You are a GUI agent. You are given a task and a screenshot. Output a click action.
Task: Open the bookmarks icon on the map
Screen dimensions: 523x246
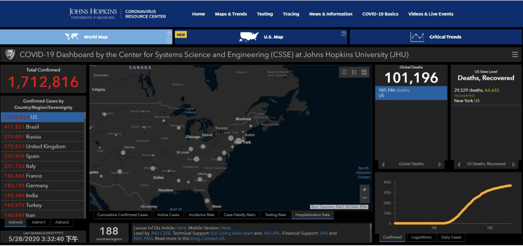coord(344,72)
